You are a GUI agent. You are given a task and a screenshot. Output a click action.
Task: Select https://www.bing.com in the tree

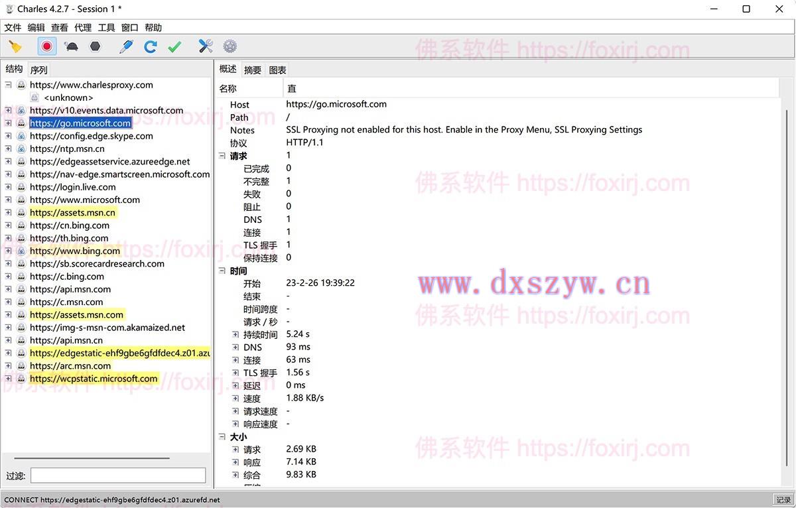click(75, 251)
